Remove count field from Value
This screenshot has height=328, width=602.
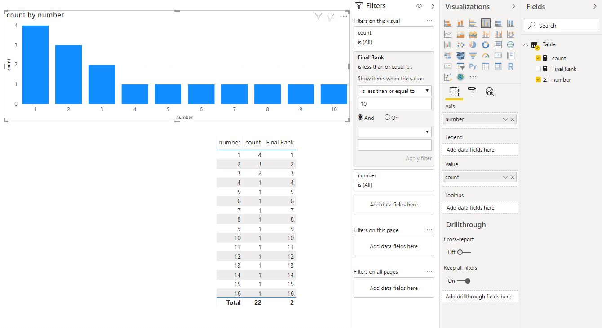click(x=513, y=177)
